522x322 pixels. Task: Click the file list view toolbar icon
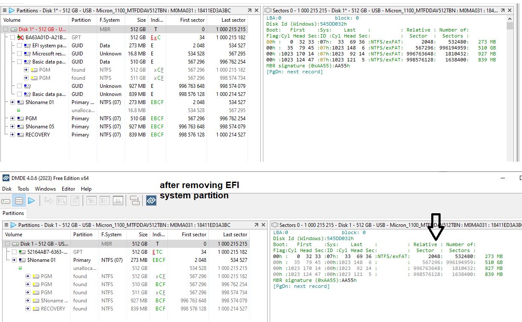pyautogui.click(x=105, y=200)
